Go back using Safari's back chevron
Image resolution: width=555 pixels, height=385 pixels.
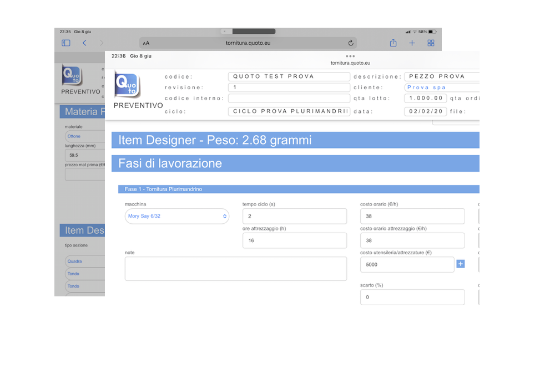(84, 43)
